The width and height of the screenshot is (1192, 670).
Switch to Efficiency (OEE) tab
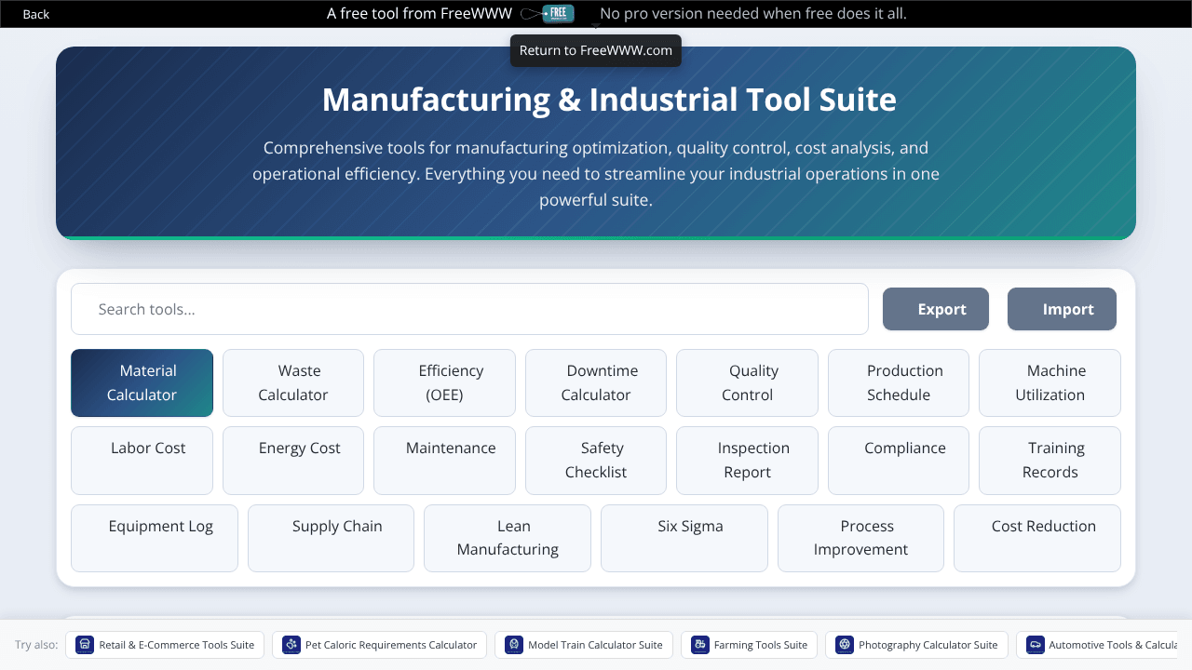tap(444, 382)
